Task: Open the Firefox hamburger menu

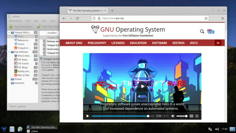Action: coord(223,19)
